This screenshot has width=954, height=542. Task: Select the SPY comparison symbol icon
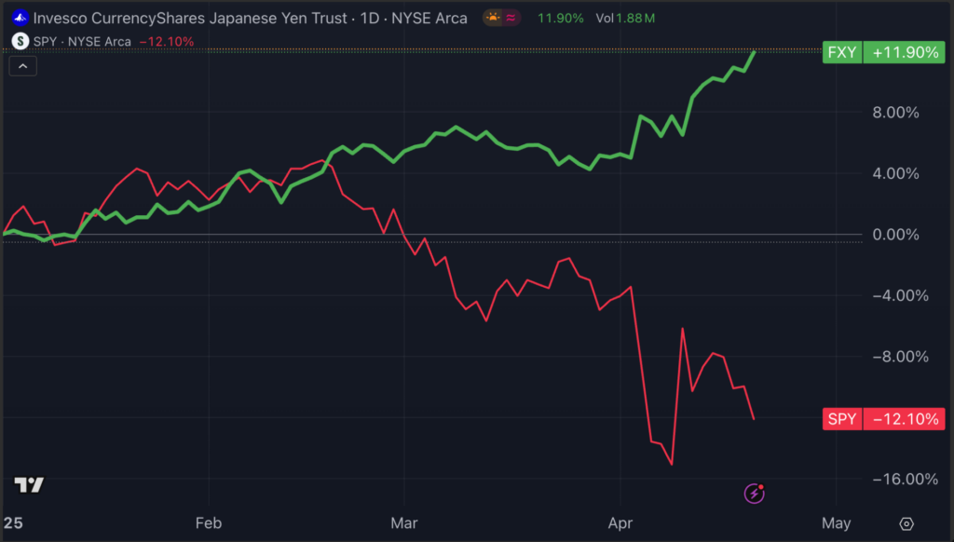(x=19, y=41)
